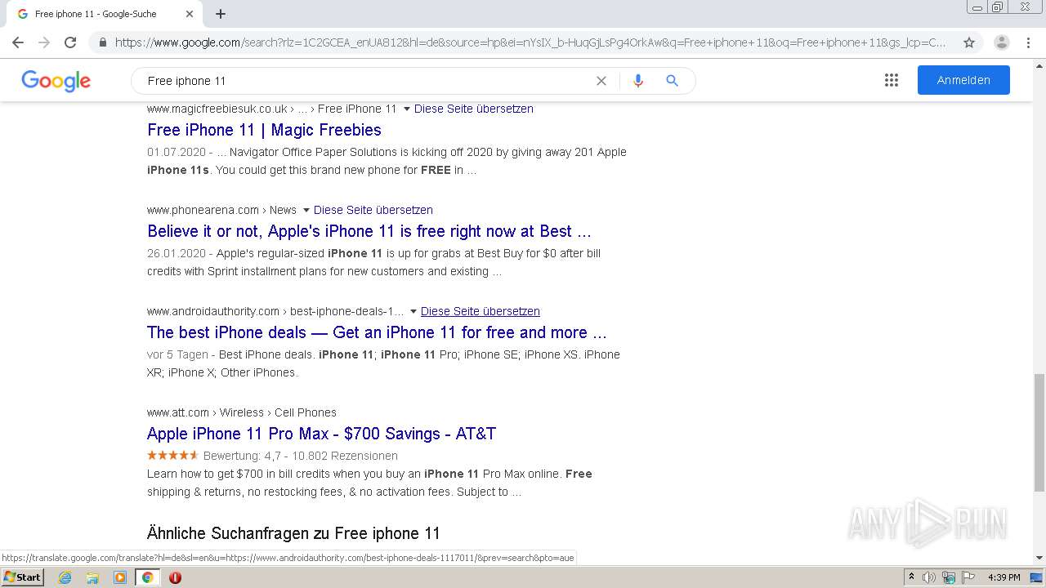Clear the search box text
Screen dimensions: 1046x588
(601, 81)
